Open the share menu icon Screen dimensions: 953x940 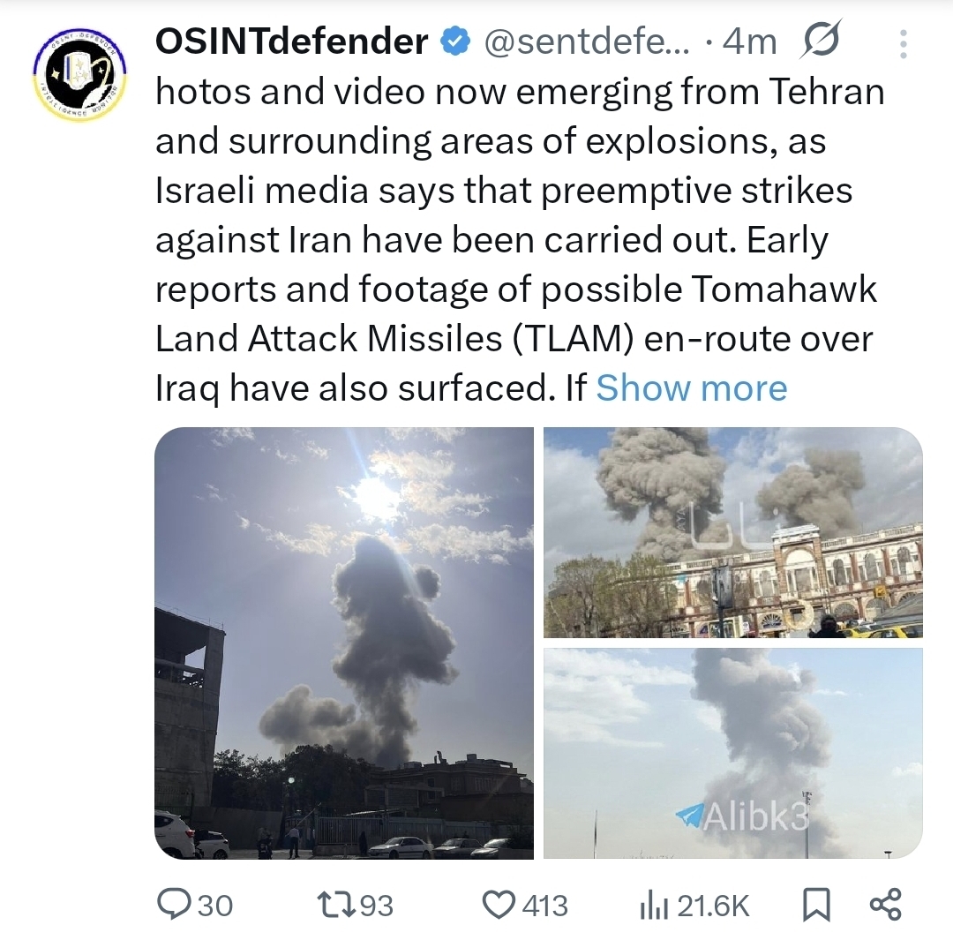click(x=885, y=905)
